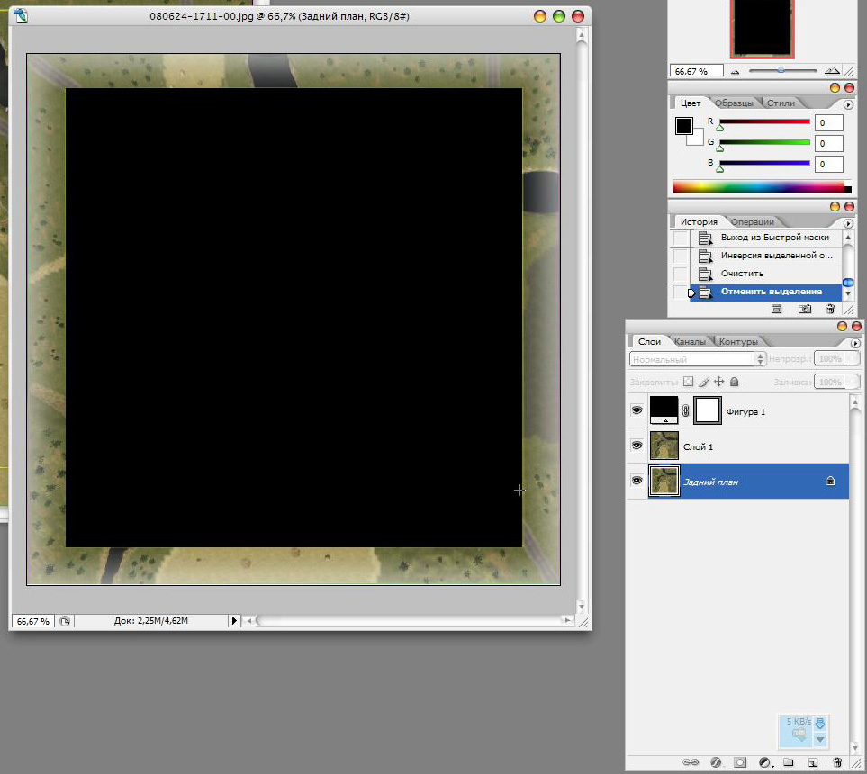Screen dimensions: 867x774
Task: Hide the Задний план layer
Action: [x=637, y=481]
